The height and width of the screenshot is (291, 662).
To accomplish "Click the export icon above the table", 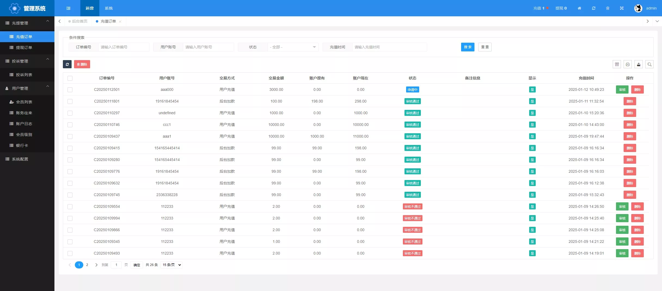I will (x=639, y=64).
